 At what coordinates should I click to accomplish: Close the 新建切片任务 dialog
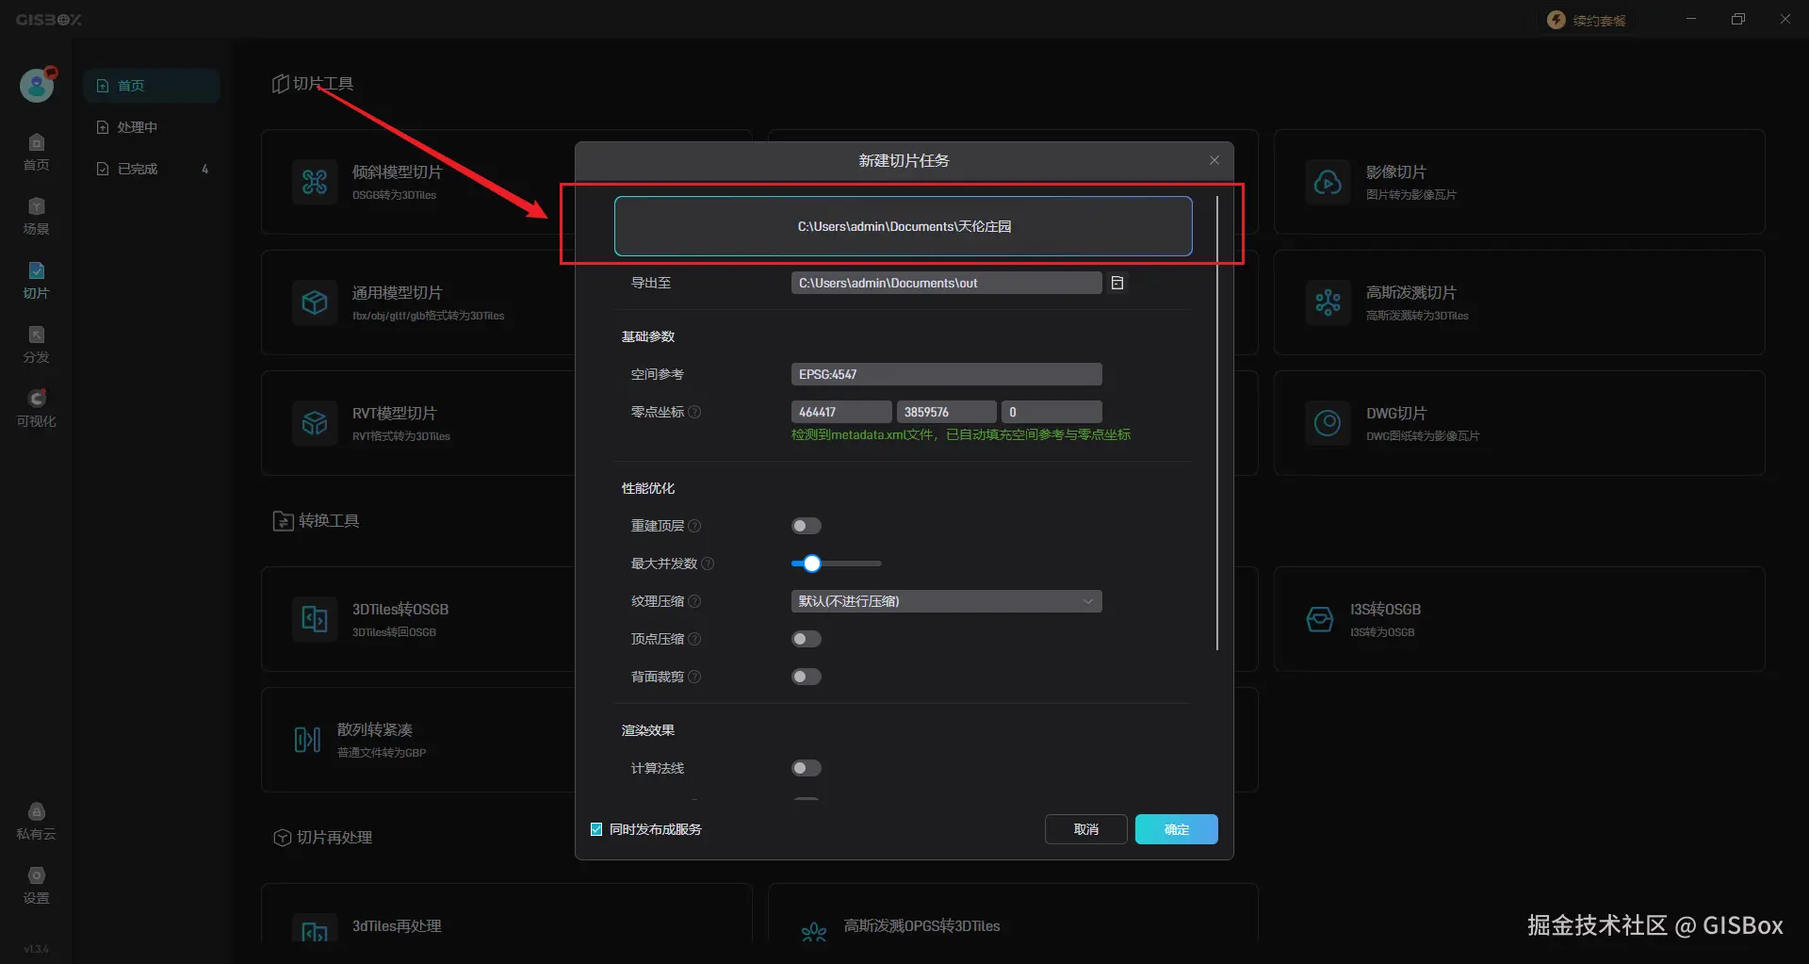tap(1214, 160)
